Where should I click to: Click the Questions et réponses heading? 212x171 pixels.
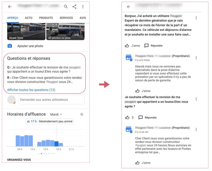(29, 58)
